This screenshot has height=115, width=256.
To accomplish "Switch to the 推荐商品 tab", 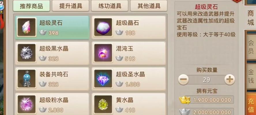I will (x=31, y=6).
